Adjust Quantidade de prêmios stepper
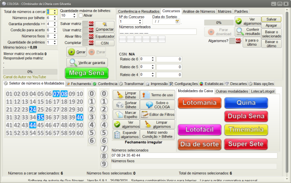 55,42
